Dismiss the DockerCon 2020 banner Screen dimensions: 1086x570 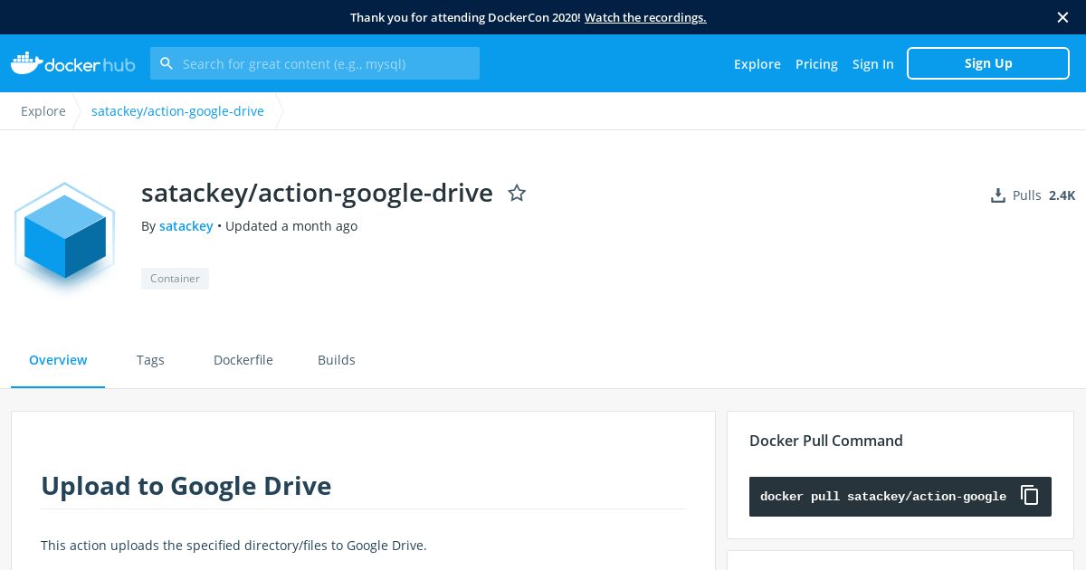[1062, 17]
